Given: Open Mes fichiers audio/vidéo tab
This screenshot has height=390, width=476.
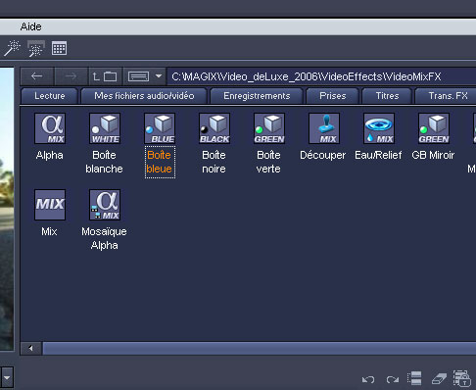Looking at the screenshot, I should [144, 96].
